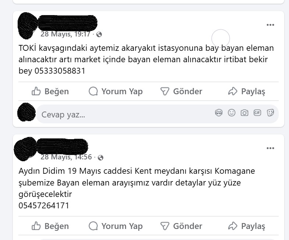Screen dimensions: 289x240
Task: Send the Komagane post via Gönder
Action: click(x=181, y=226)
